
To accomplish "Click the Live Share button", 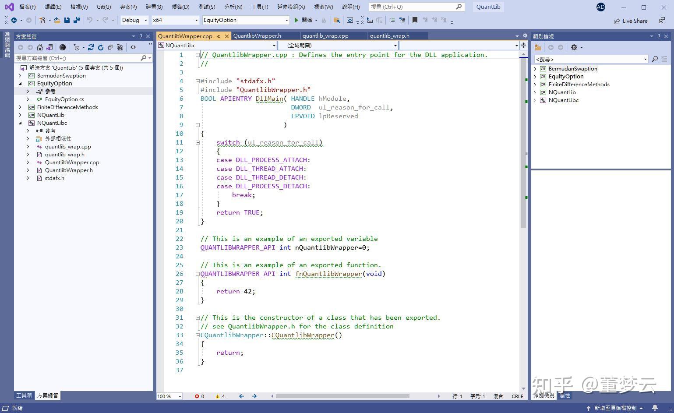I will (630, 21).
